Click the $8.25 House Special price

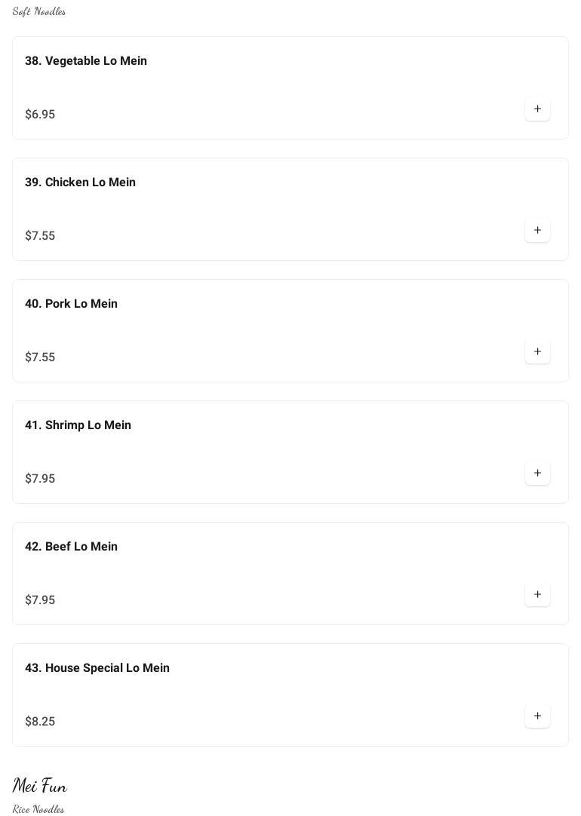(40, 722)
